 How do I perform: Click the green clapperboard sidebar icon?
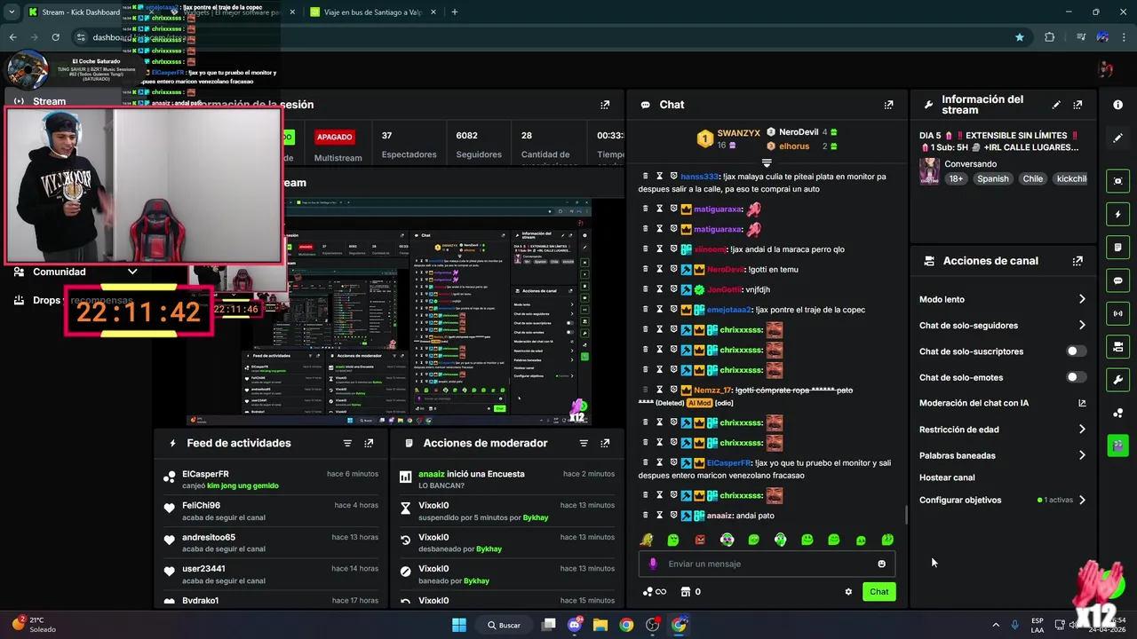click(1117, 446)
